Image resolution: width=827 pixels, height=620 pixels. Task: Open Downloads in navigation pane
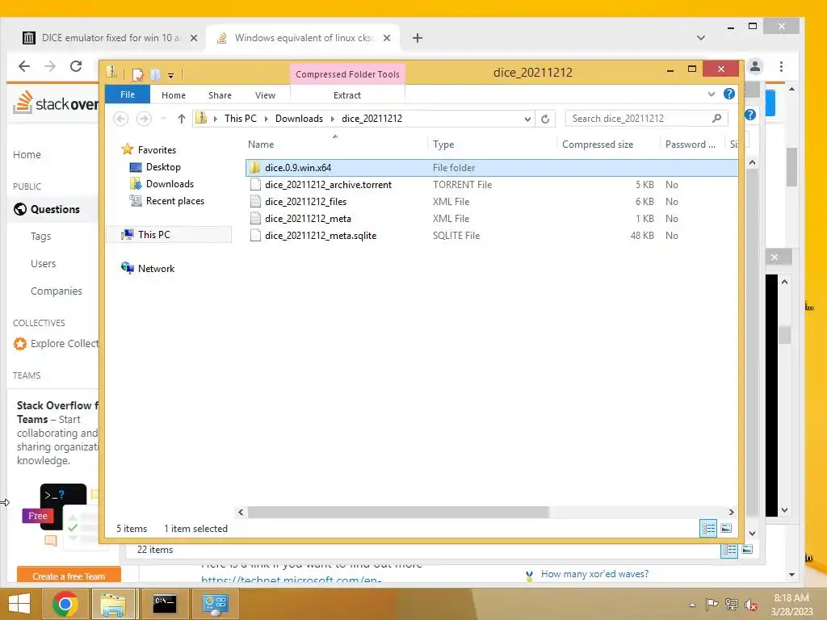tap(170, 183)
